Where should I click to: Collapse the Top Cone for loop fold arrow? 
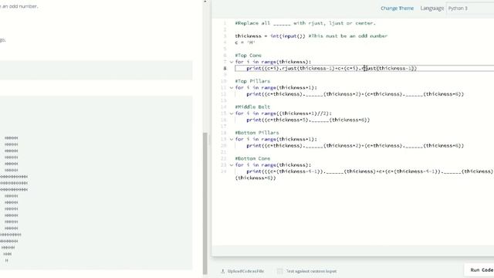(232, 62)
